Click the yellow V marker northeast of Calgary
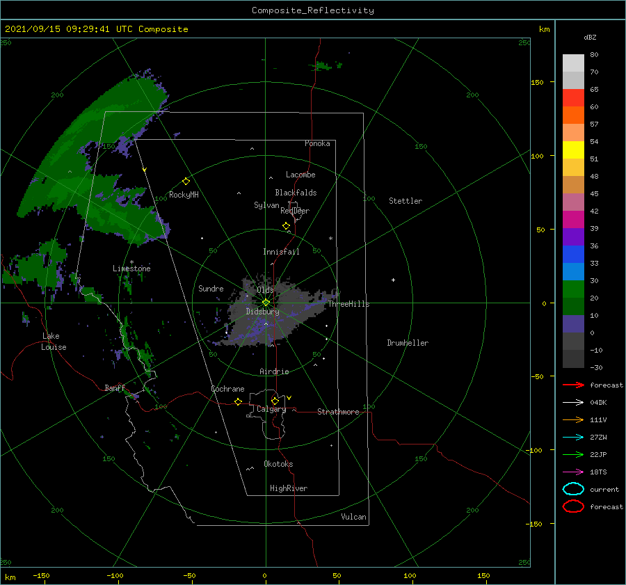The width and height of the screenshot is (626, 585). pos(289,398)
